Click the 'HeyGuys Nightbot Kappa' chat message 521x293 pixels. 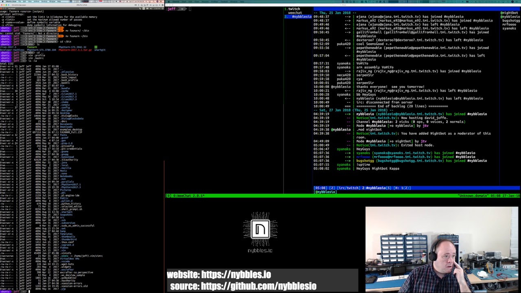tap(378, 168)
